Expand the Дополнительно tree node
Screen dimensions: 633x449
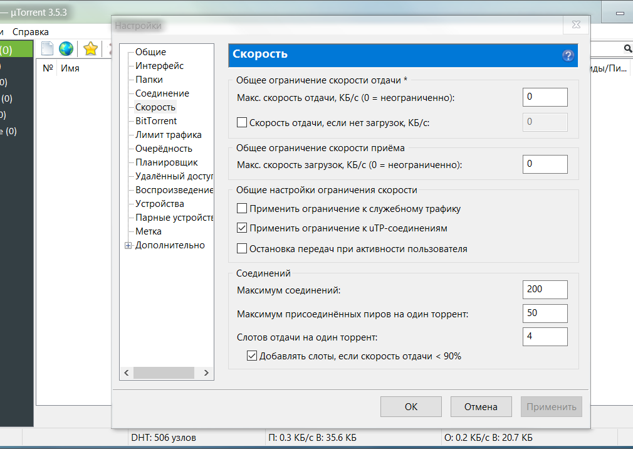coord(128,245)
